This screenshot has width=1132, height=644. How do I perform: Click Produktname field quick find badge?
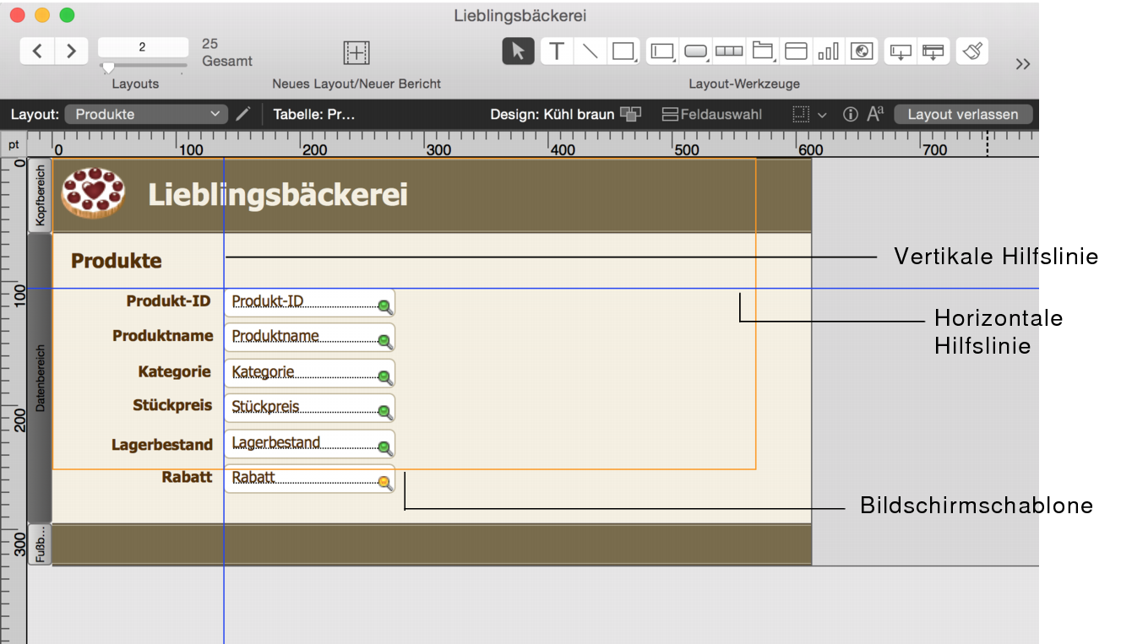point(384,342)
